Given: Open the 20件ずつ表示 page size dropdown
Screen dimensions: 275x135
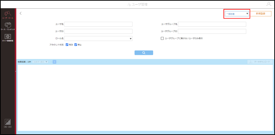Looking at the screenshot, I should 40,62.
